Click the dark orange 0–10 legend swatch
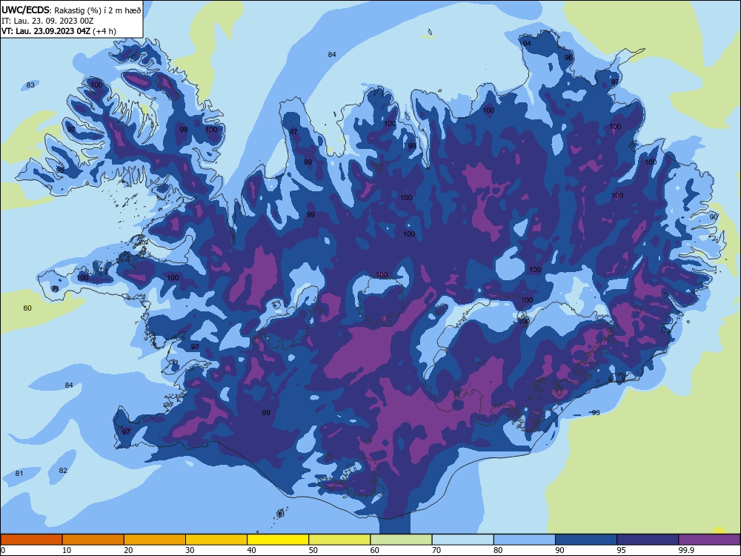Viewport: 741px width, 556px height. coord(31,540)
